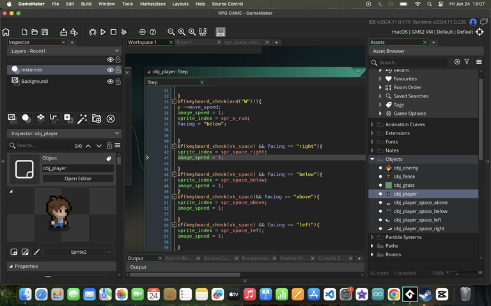The image size is (491, 306).
Task: Select obj_grass with green swatch in assets
Action: [405, 185]
